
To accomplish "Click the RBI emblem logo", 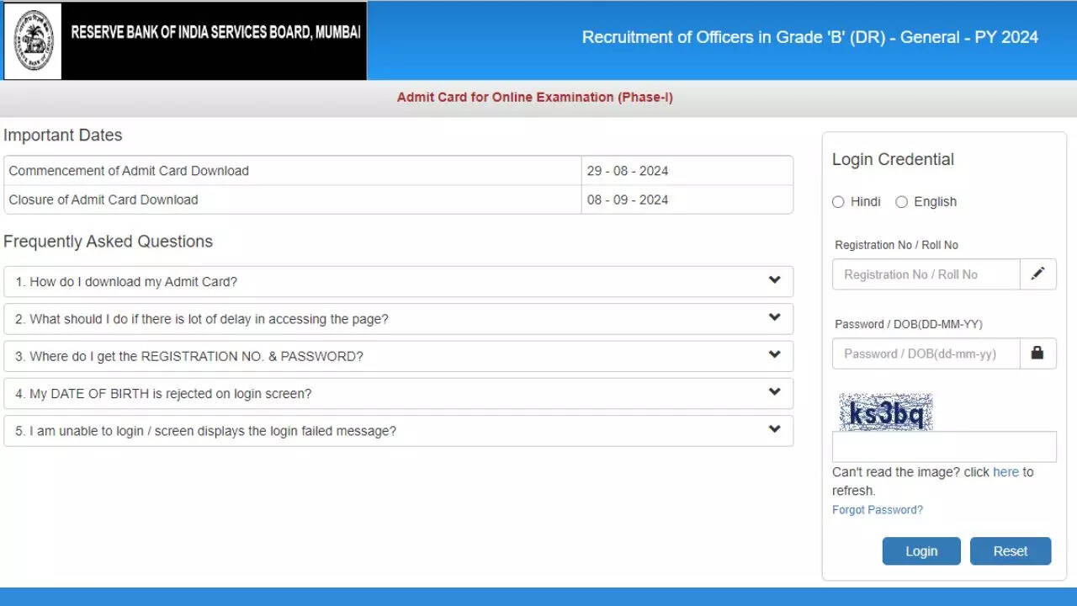I will (34, 40).
